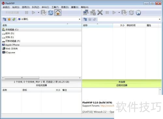Click the log pane scroll up arrow
The image size is (163, 119).
coord(160,90)
